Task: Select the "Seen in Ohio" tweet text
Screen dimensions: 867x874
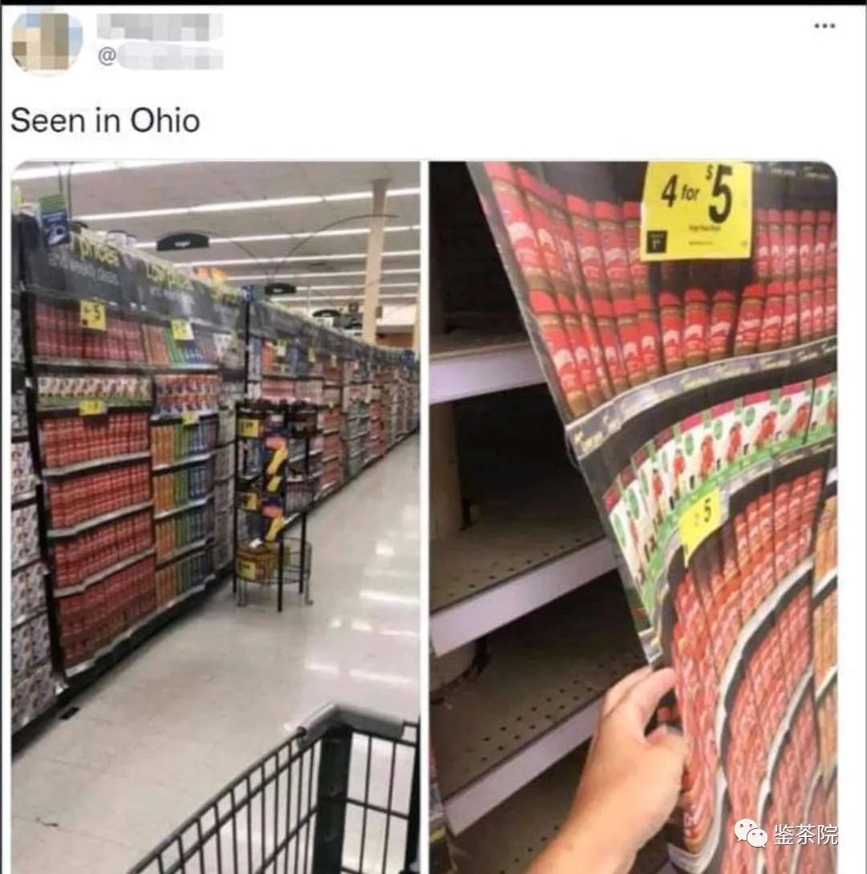Action: (105, 120)
